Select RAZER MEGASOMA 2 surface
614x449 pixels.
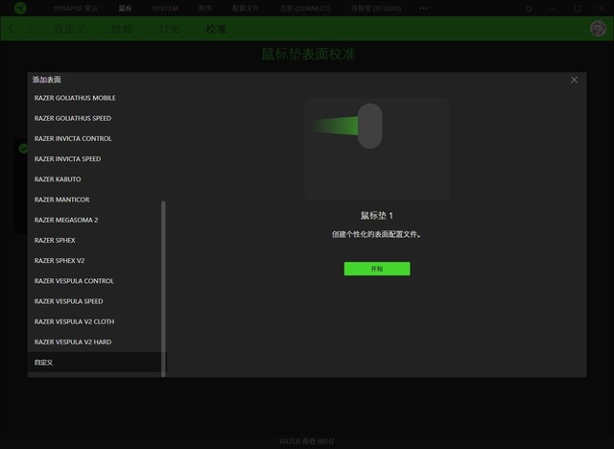point(97,220)
